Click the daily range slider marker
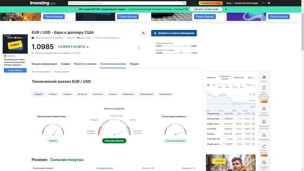This screenshot has height=171, width=304. 186,46
